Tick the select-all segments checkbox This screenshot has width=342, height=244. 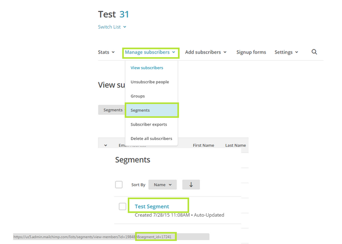pyautogui.click(x=119, y=184)
